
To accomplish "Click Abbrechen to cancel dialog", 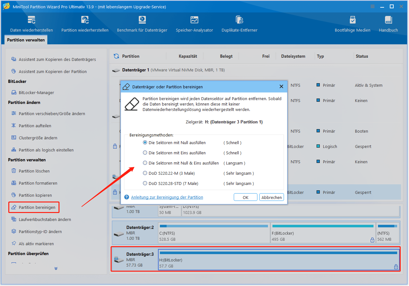I will click(271, 197).
